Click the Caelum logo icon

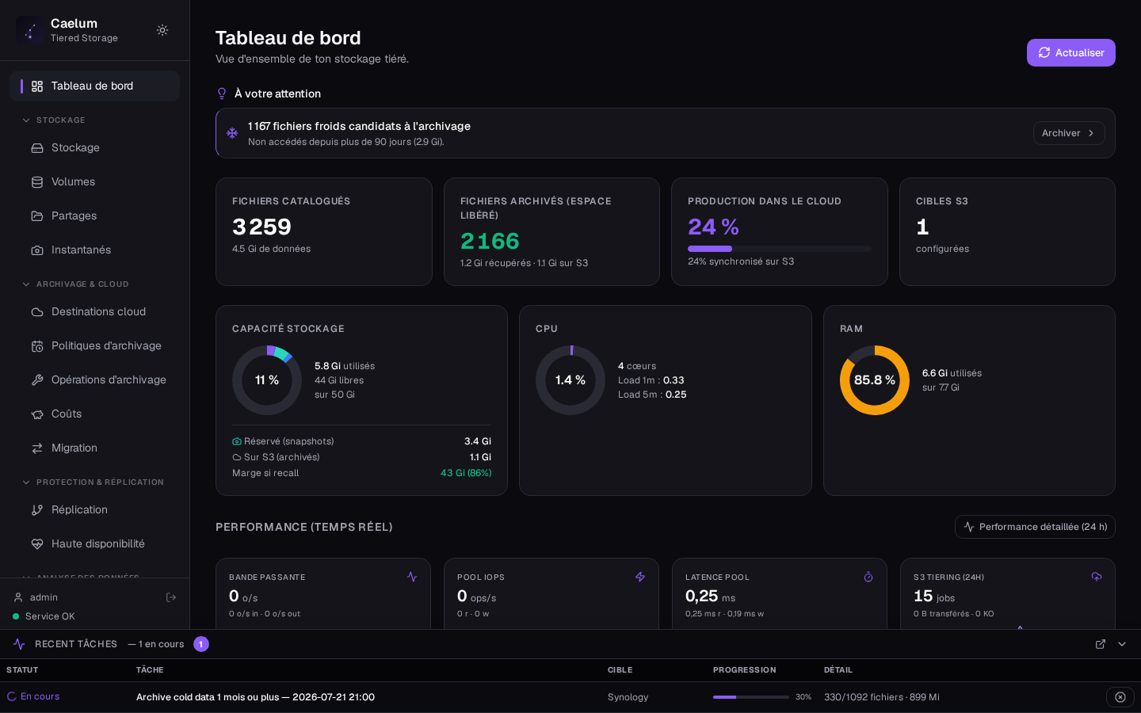[30, 30]
